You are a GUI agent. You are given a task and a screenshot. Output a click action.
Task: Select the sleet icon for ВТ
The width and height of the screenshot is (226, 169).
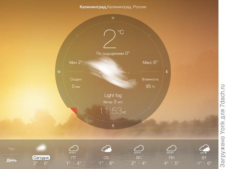coord(204,149)
